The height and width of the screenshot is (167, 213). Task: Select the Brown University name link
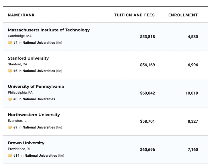pos(26,143)
